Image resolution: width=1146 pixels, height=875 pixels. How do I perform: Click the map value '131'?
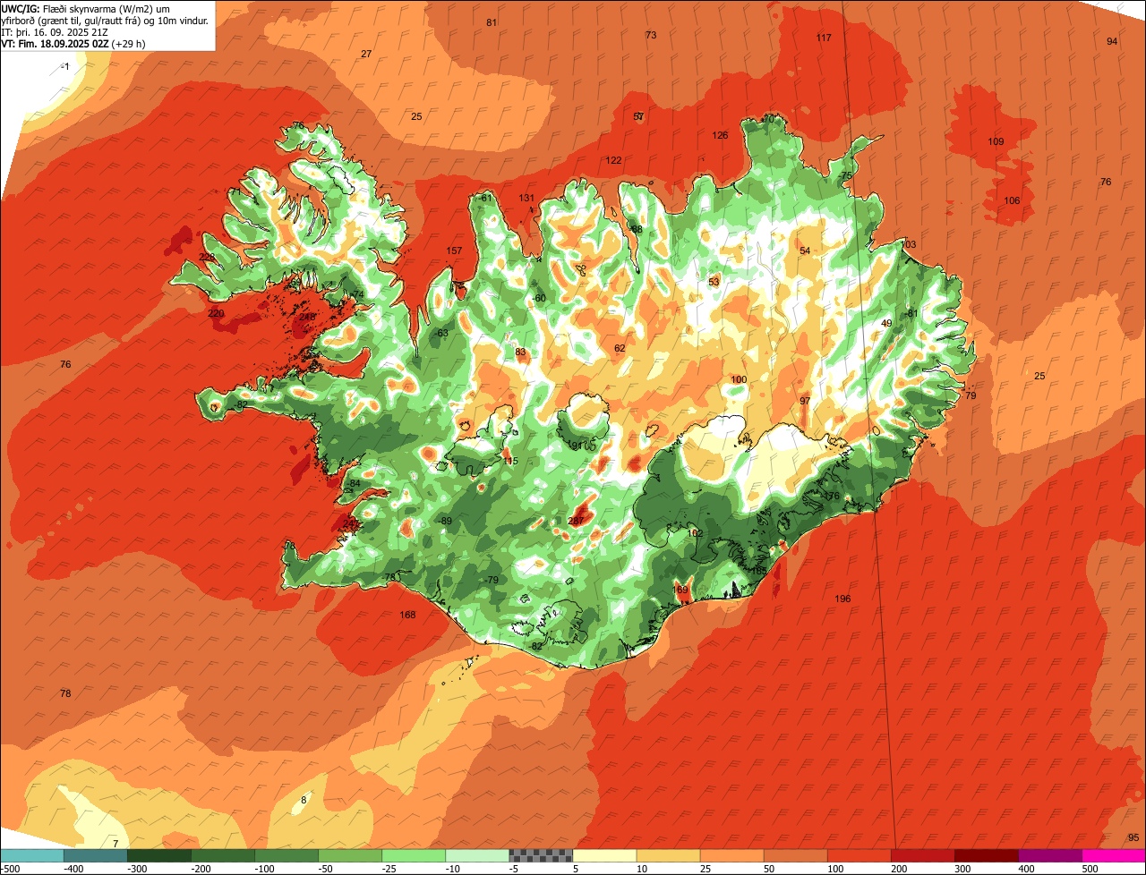point(526,198)
